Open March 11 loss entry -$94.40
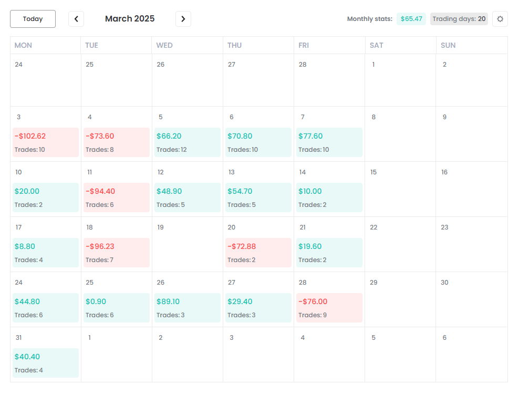The width and height of the screenshot is (519, 395). (117, 197)
